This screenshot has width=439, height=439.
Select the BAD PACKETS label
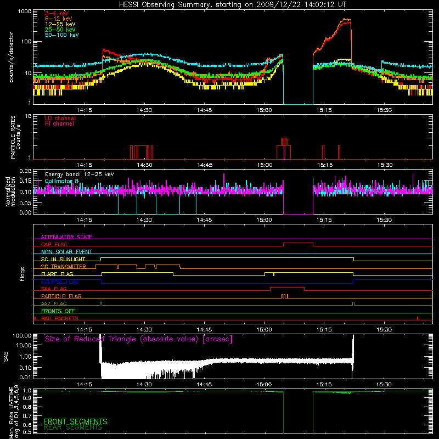click(x=60, y=318)
